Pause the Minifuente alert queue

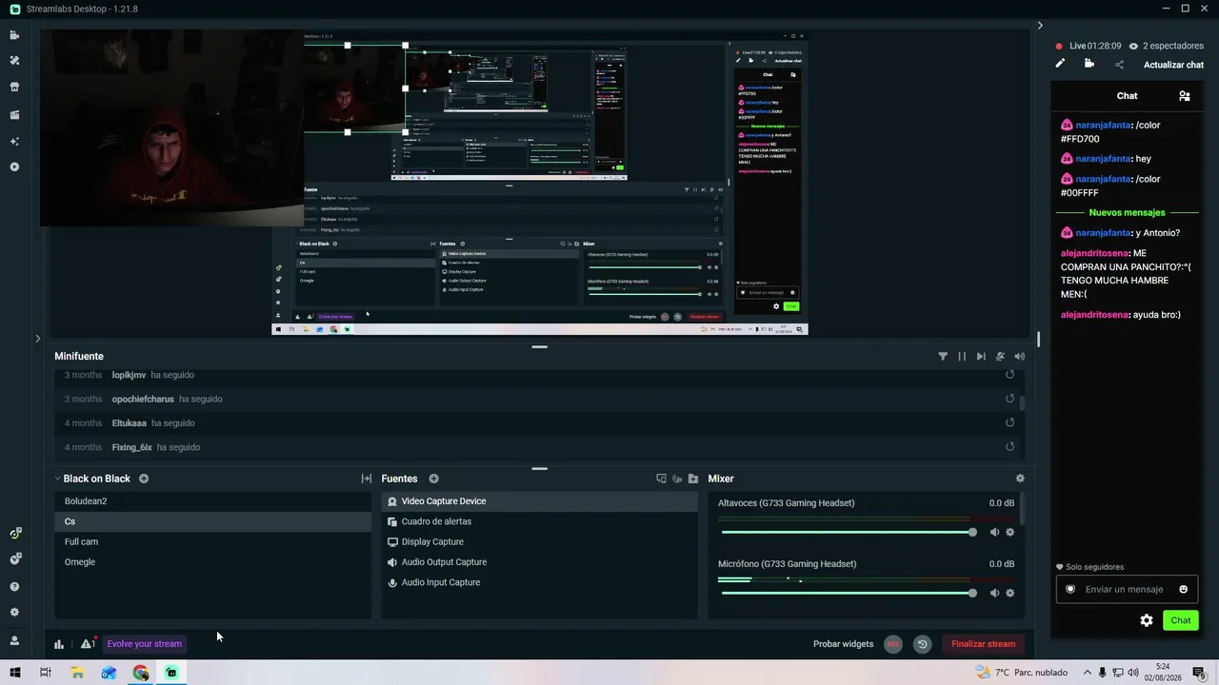962,357
